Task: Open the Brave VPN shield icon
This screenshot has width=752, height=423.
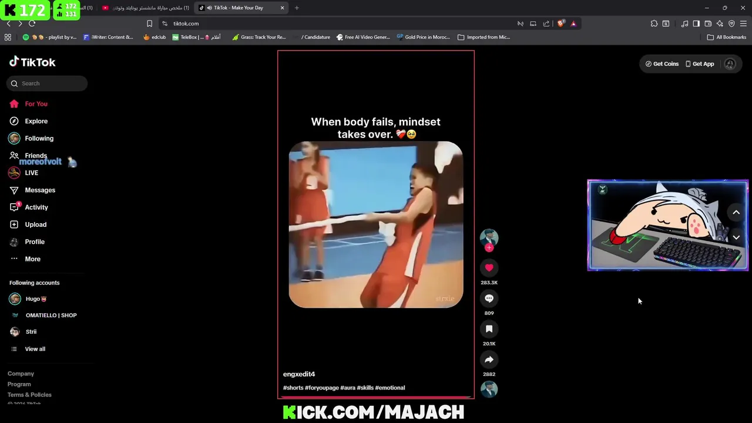Action: pyautogui.click(x=731, y=23)
